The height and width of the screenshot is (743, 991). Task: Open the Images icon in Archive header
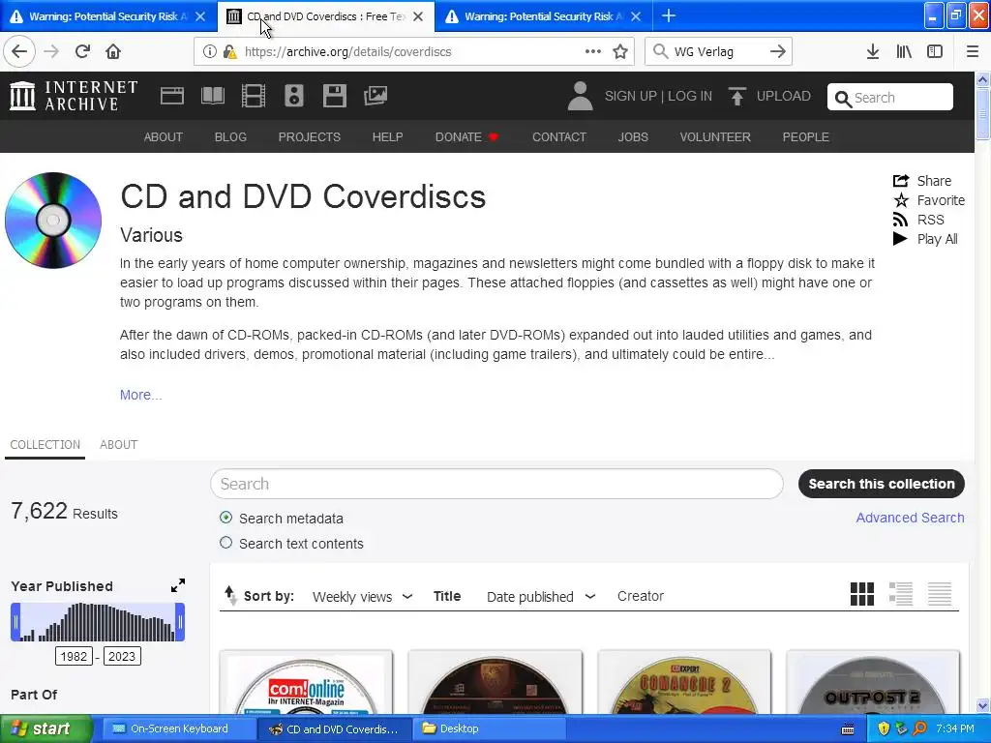pyautogui.click(x=375, y=96)
